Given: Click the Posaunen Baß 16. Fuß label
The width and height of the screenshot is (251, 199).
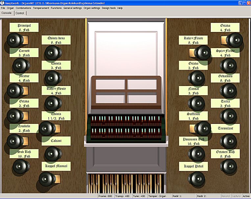Looking at the screenshot, I should point(194,141).
